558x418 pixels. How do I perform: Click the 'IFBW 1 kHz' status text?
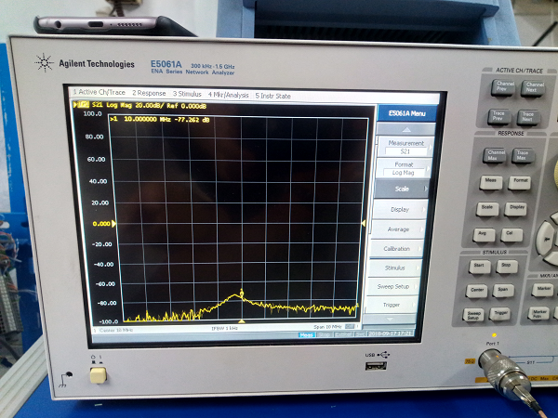[224, 328]
